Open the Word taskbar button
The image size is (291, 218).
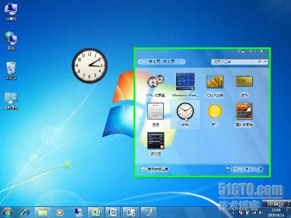pos(113,212)
